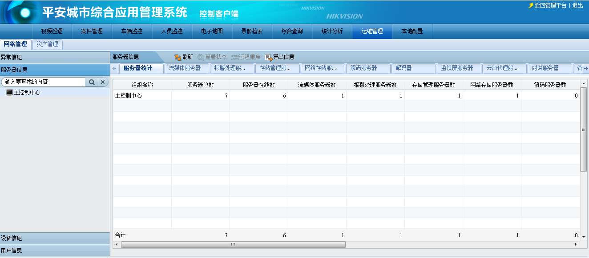Click the 返回管理平台 arrow icon
The image size is (589, 258).
(531, 5)
